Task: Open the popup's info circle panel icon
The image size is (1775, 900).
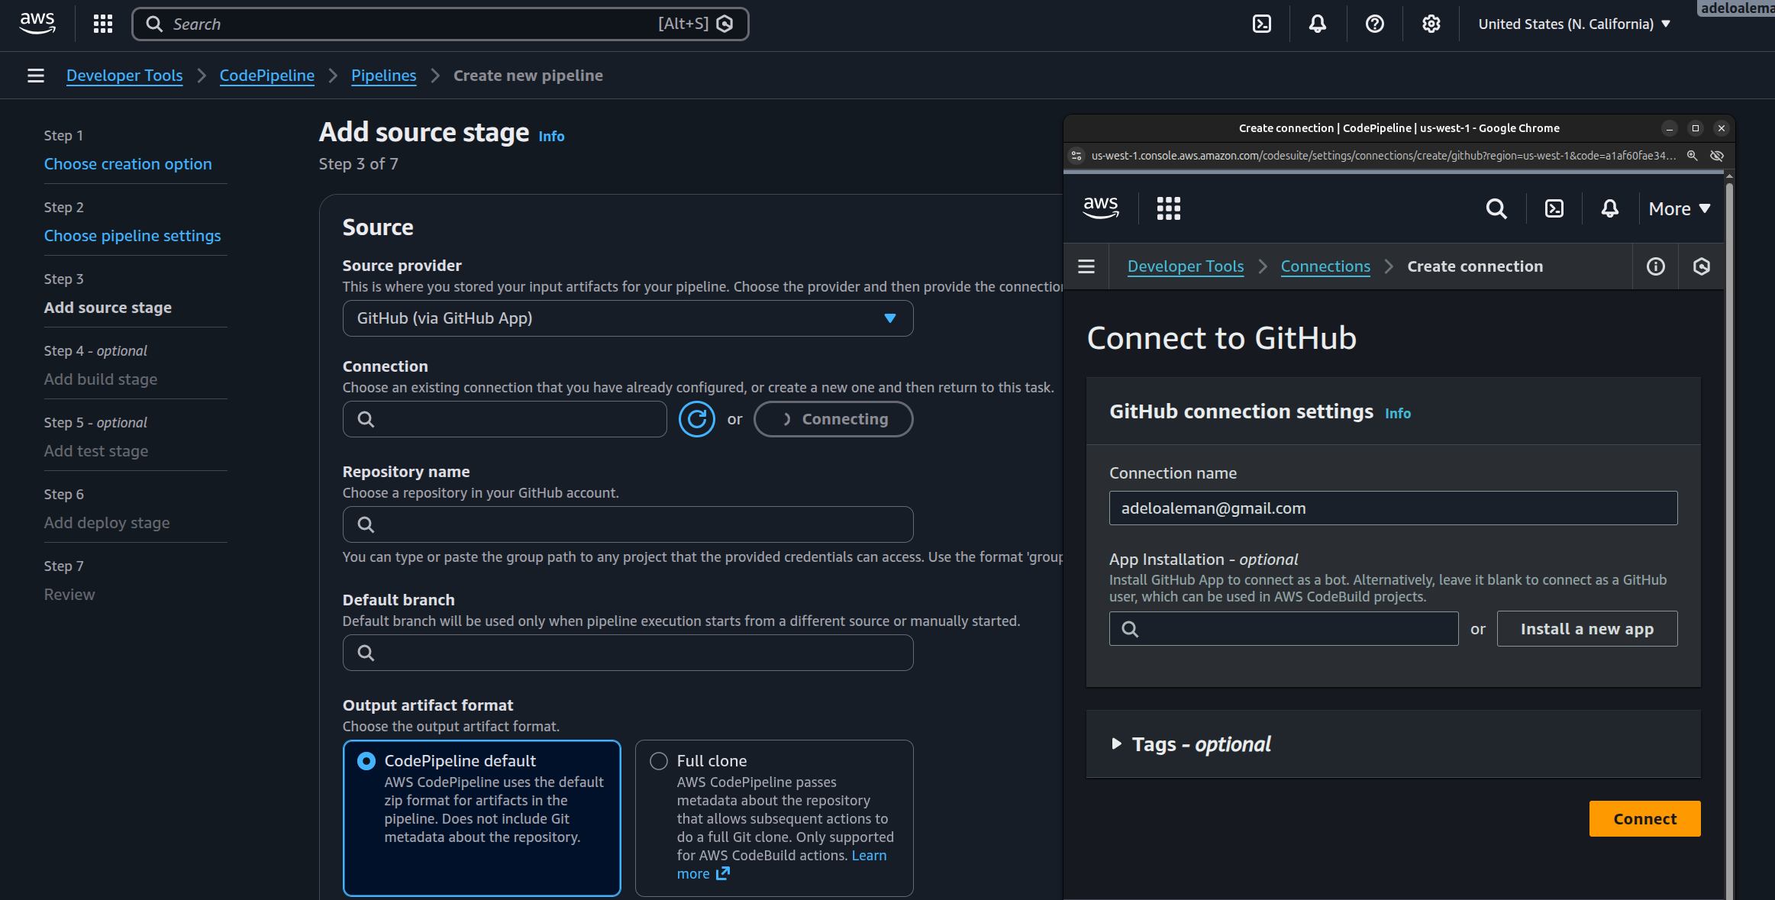Action: pyautogui.click(x=1655, y=266)
